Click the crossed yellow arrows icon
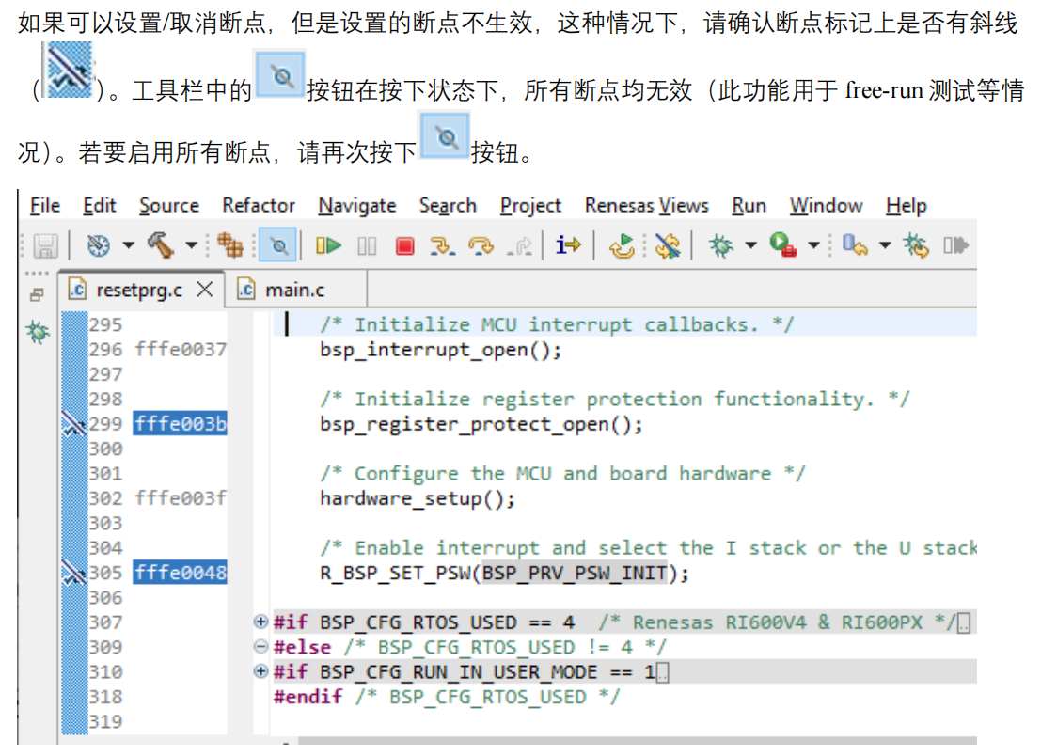Image resolution: width=1041 pixels, height=756 pixels. (668, 246)
